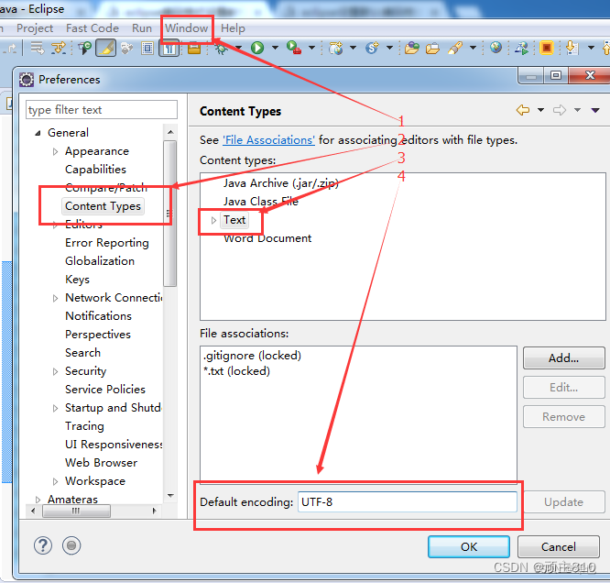610x583 pixels.
Task: Click the Search flashlight icon
Action: [455, 49]
